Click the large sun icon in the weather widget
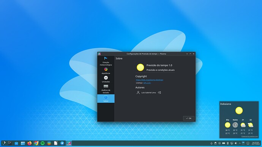This screenshot has height=147, width=262. [x=239, y=111]
